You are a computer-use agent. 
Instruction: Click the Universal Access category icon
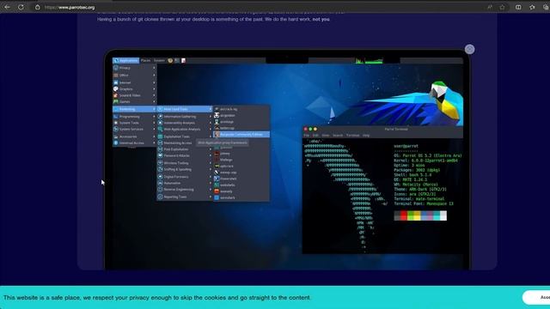coord(116,143)
